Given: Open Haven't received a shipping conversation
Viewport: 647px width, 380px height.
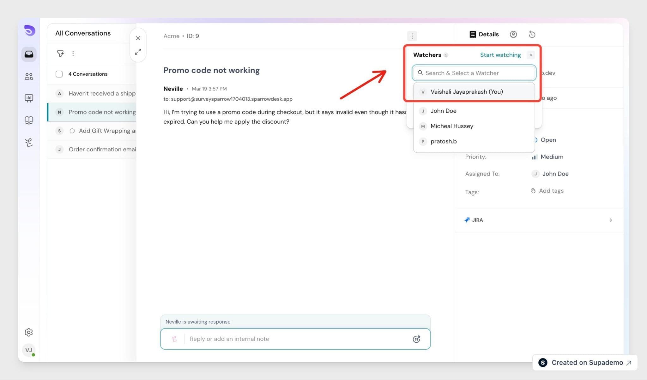Looking at the screenshot, I should click(x=92, y=93).
